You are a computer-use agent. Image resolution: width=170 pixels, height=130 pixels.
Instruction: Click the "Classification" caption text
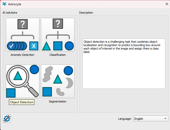[x=57, y=55]
